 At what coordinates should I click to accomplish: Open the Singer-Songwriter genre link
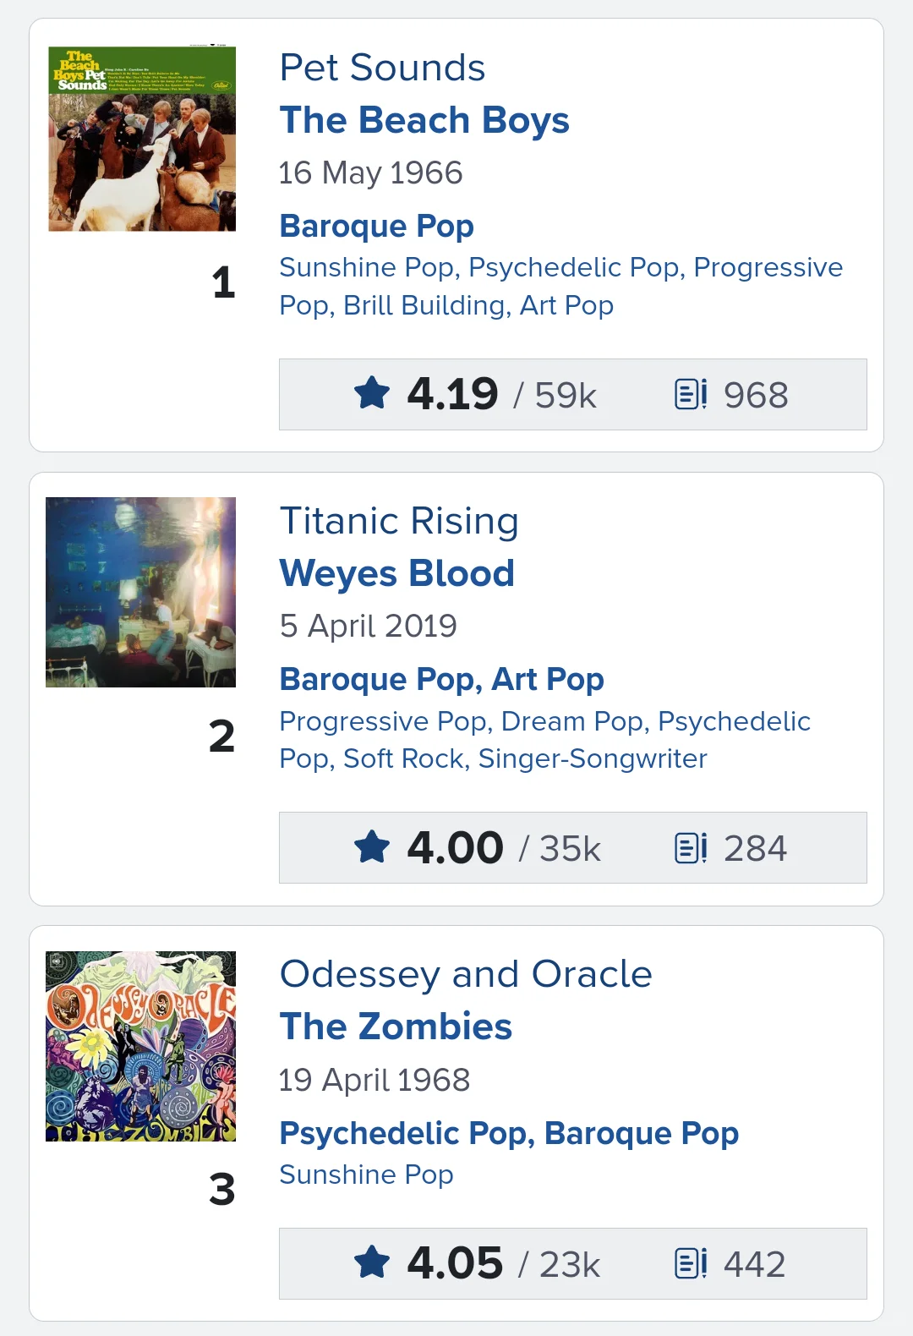tap(593, 758)
